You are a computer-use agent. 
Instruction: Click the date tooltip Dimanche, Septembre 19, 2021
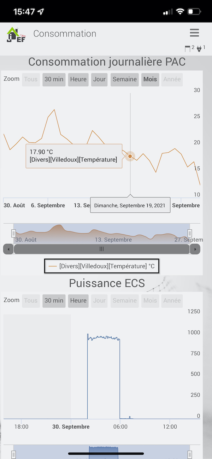click(x=130, y=205)
